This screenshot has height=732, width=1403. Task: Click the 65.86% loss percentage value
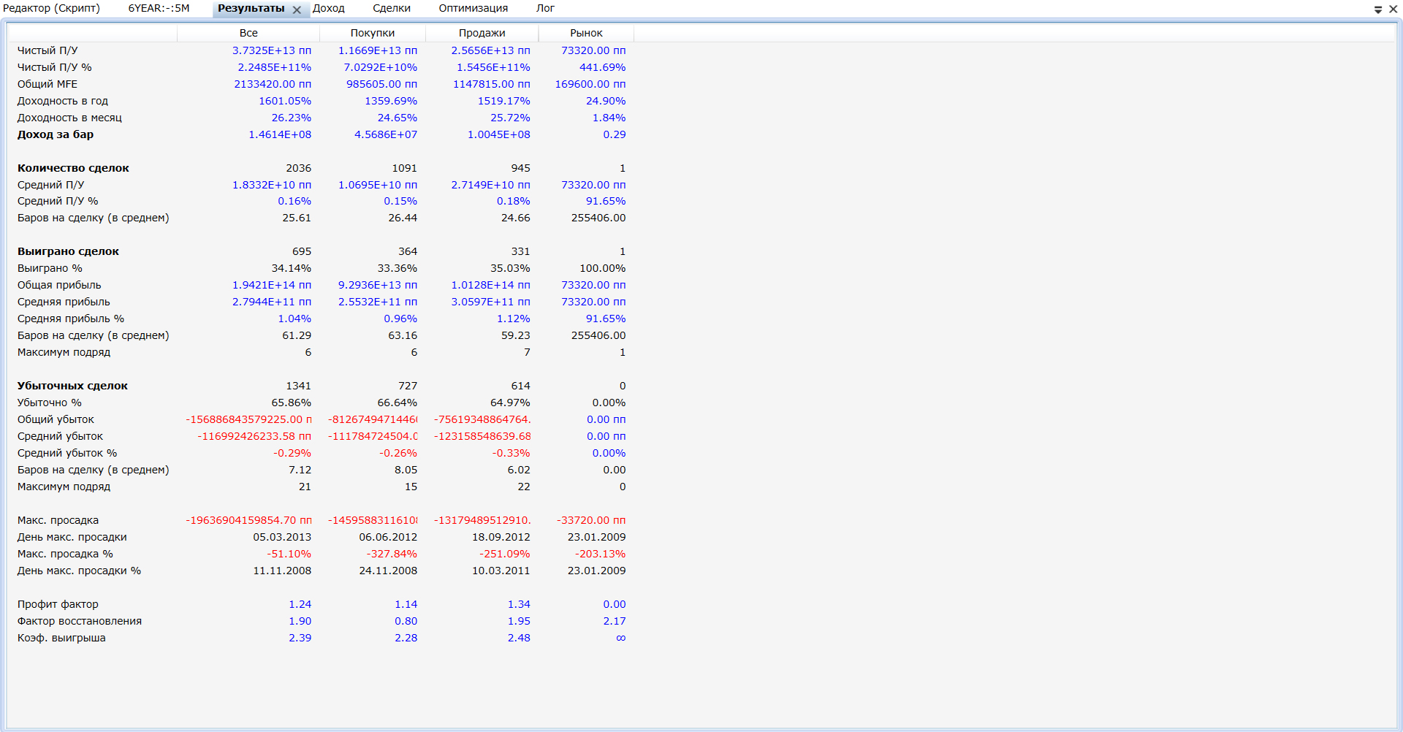tap(292, 403)
